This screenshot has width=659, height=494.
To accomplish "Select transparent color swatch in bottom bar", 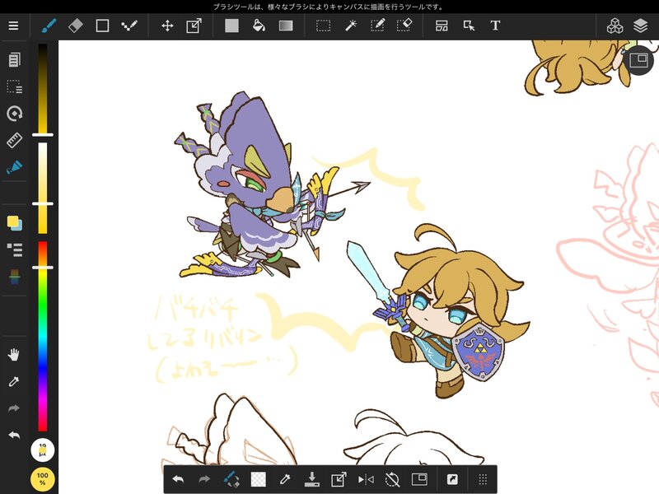I will coord(258,479).
